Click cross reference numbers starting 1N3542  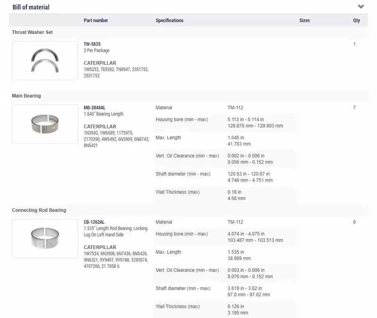pos(117,139)
